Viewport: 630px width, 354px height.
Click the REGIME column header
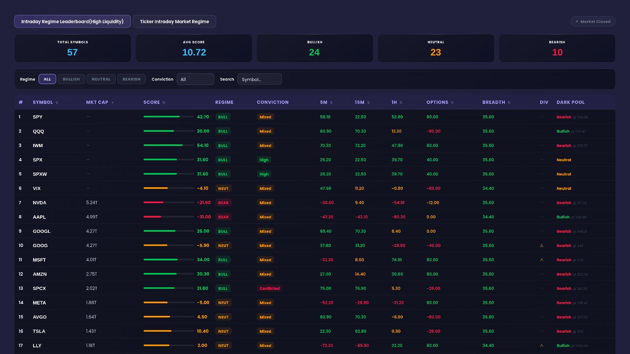224,102
